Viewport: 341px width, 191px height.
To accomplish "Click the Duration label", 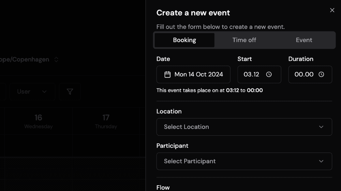I will (301, 59).
